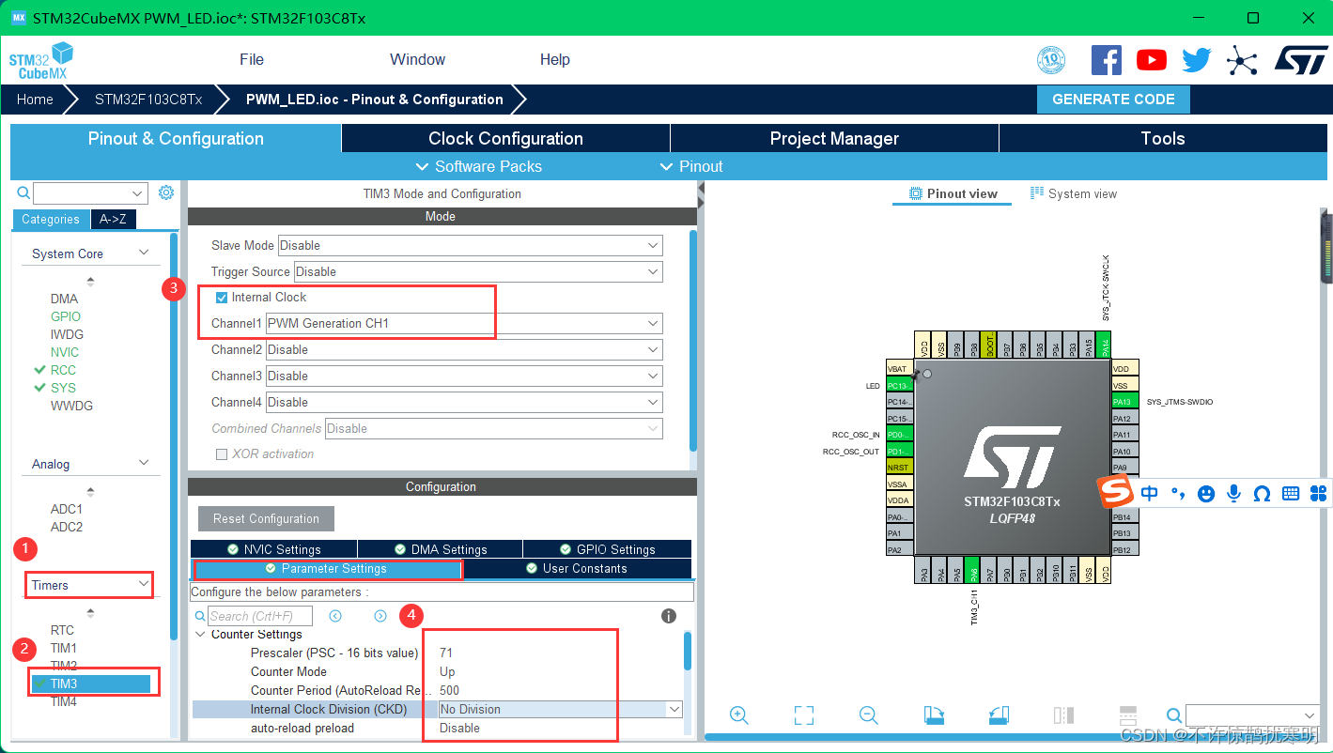
Task: Open the Sogou soft keyboard icon
Action: pos(1291,493)
